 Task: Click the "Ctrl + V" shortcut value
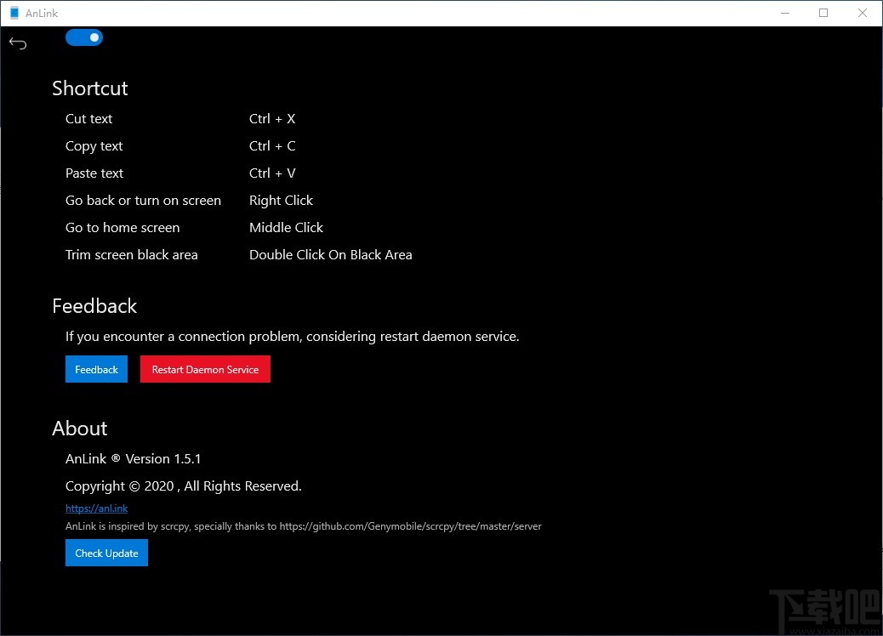pos(272,173)
